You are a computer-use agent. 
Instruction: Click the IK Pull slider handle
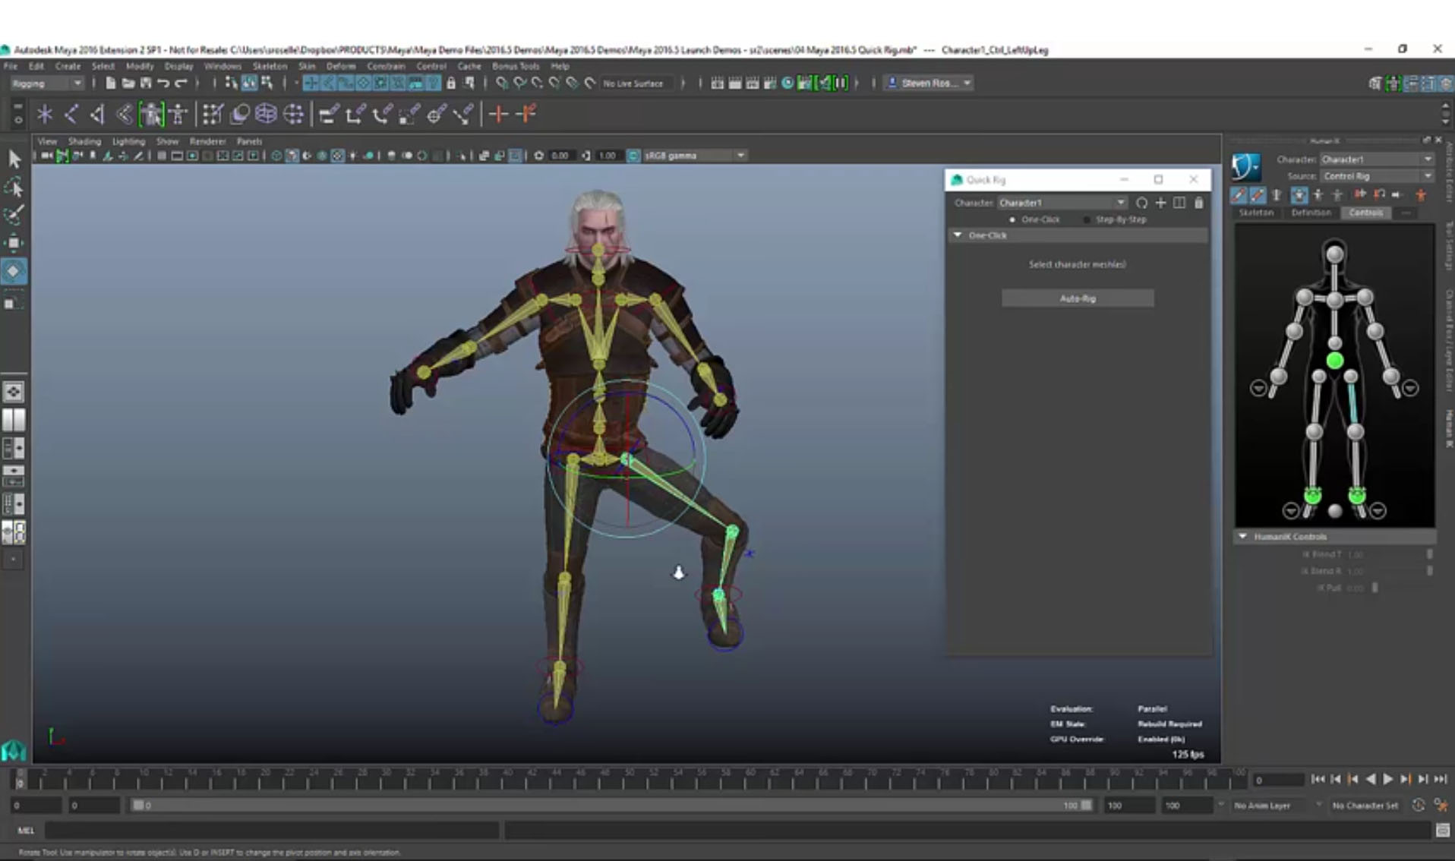(x=1375, y=588)
